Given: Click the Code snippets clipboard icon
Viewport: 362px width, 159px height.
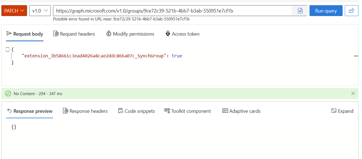Looking at the screenshot, I should 121,111.
